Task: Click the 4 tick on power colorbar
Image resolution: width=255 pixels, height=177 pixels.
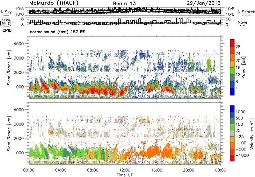Action: point(237,88)
